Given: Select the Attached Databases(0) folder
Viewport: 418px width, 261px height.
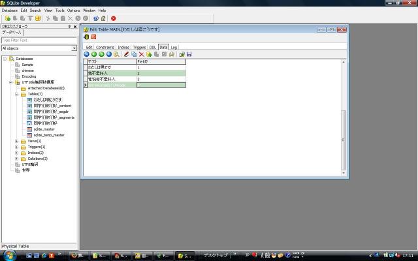Looking at the screenshot, I should click(46, 88).
